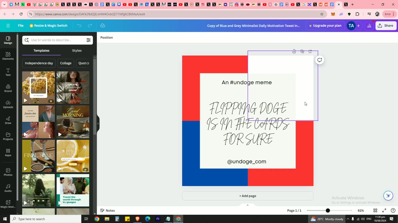Click the Redo arrow
Screen dimensions: 398x223
click(90, 26)
